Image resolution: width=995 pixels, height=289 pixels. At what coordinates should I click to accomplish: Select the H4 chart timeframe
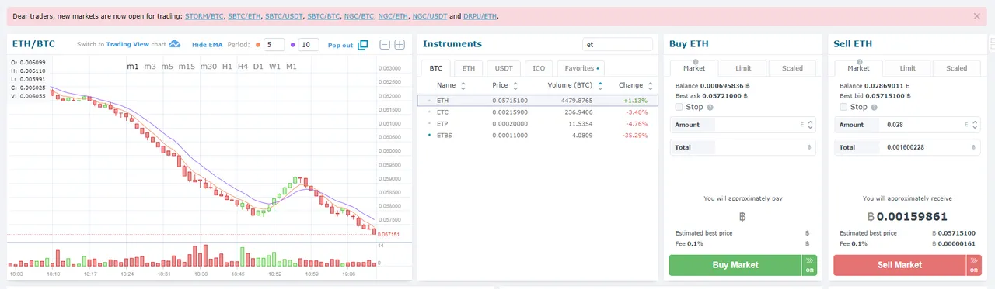click(243, 67)
